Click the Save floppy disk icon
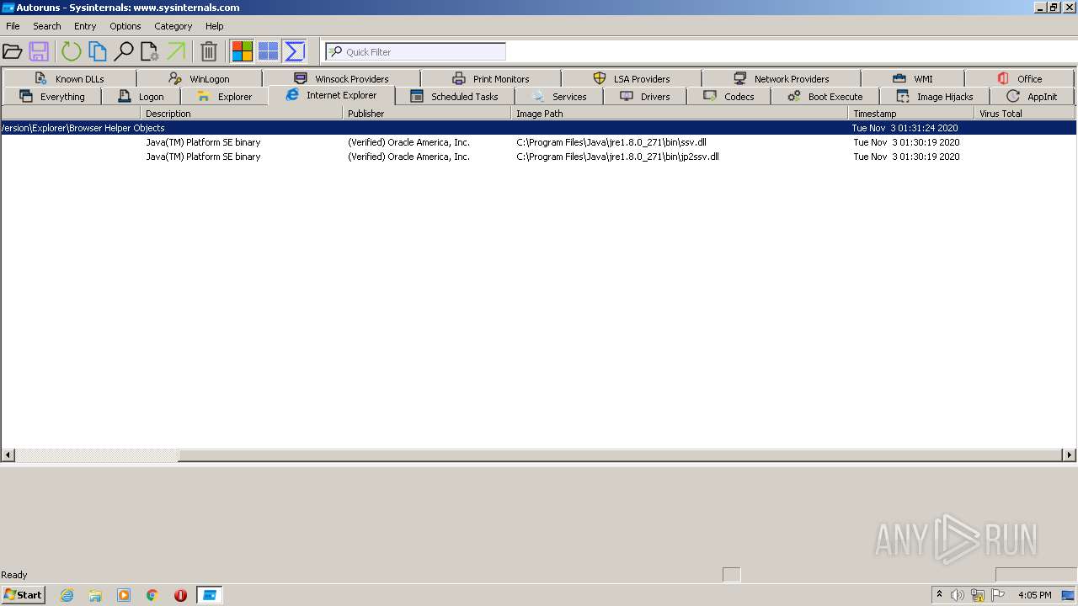 point(39,51)
